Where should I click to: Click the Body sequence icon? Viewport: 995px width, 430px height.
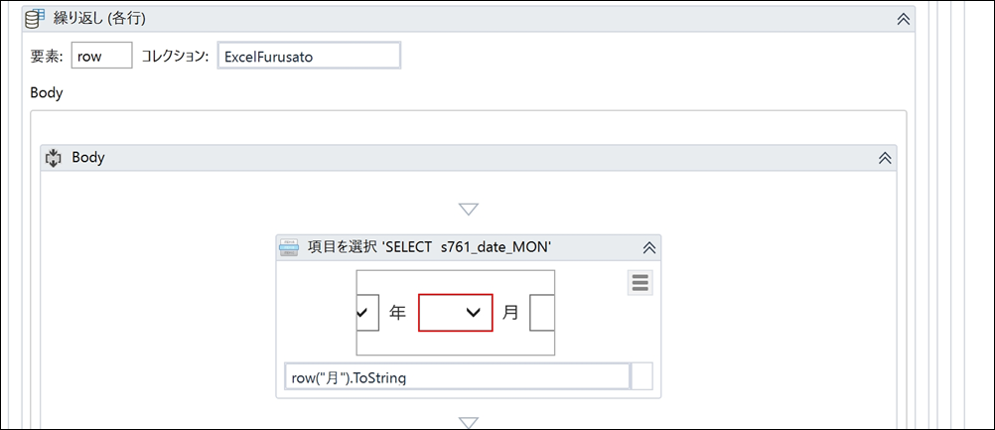54,158
